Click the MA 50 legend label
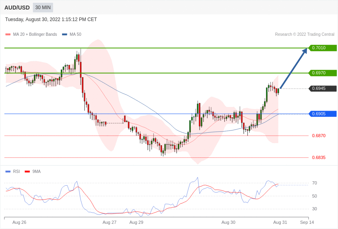338x229 pixels. coord(76,35)
